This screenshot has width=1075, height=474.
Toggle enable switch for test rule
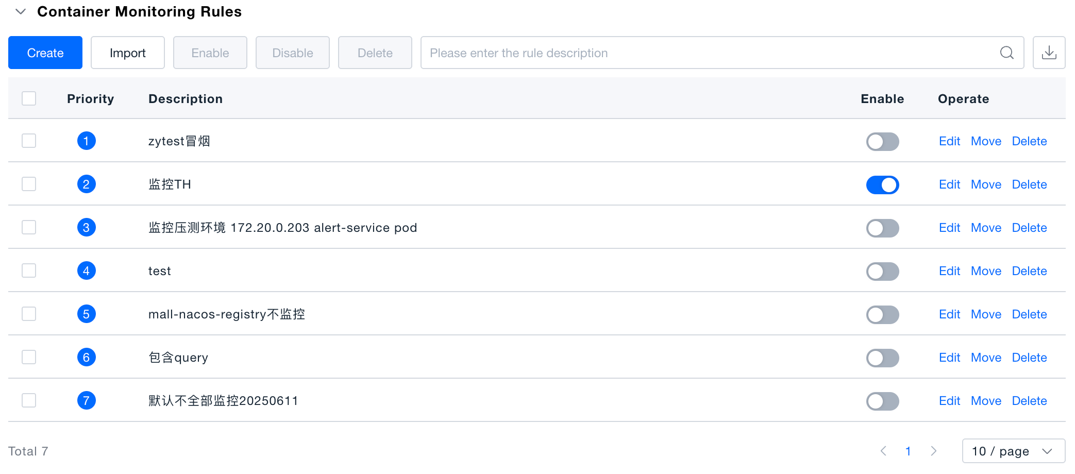tap(882, 271)
